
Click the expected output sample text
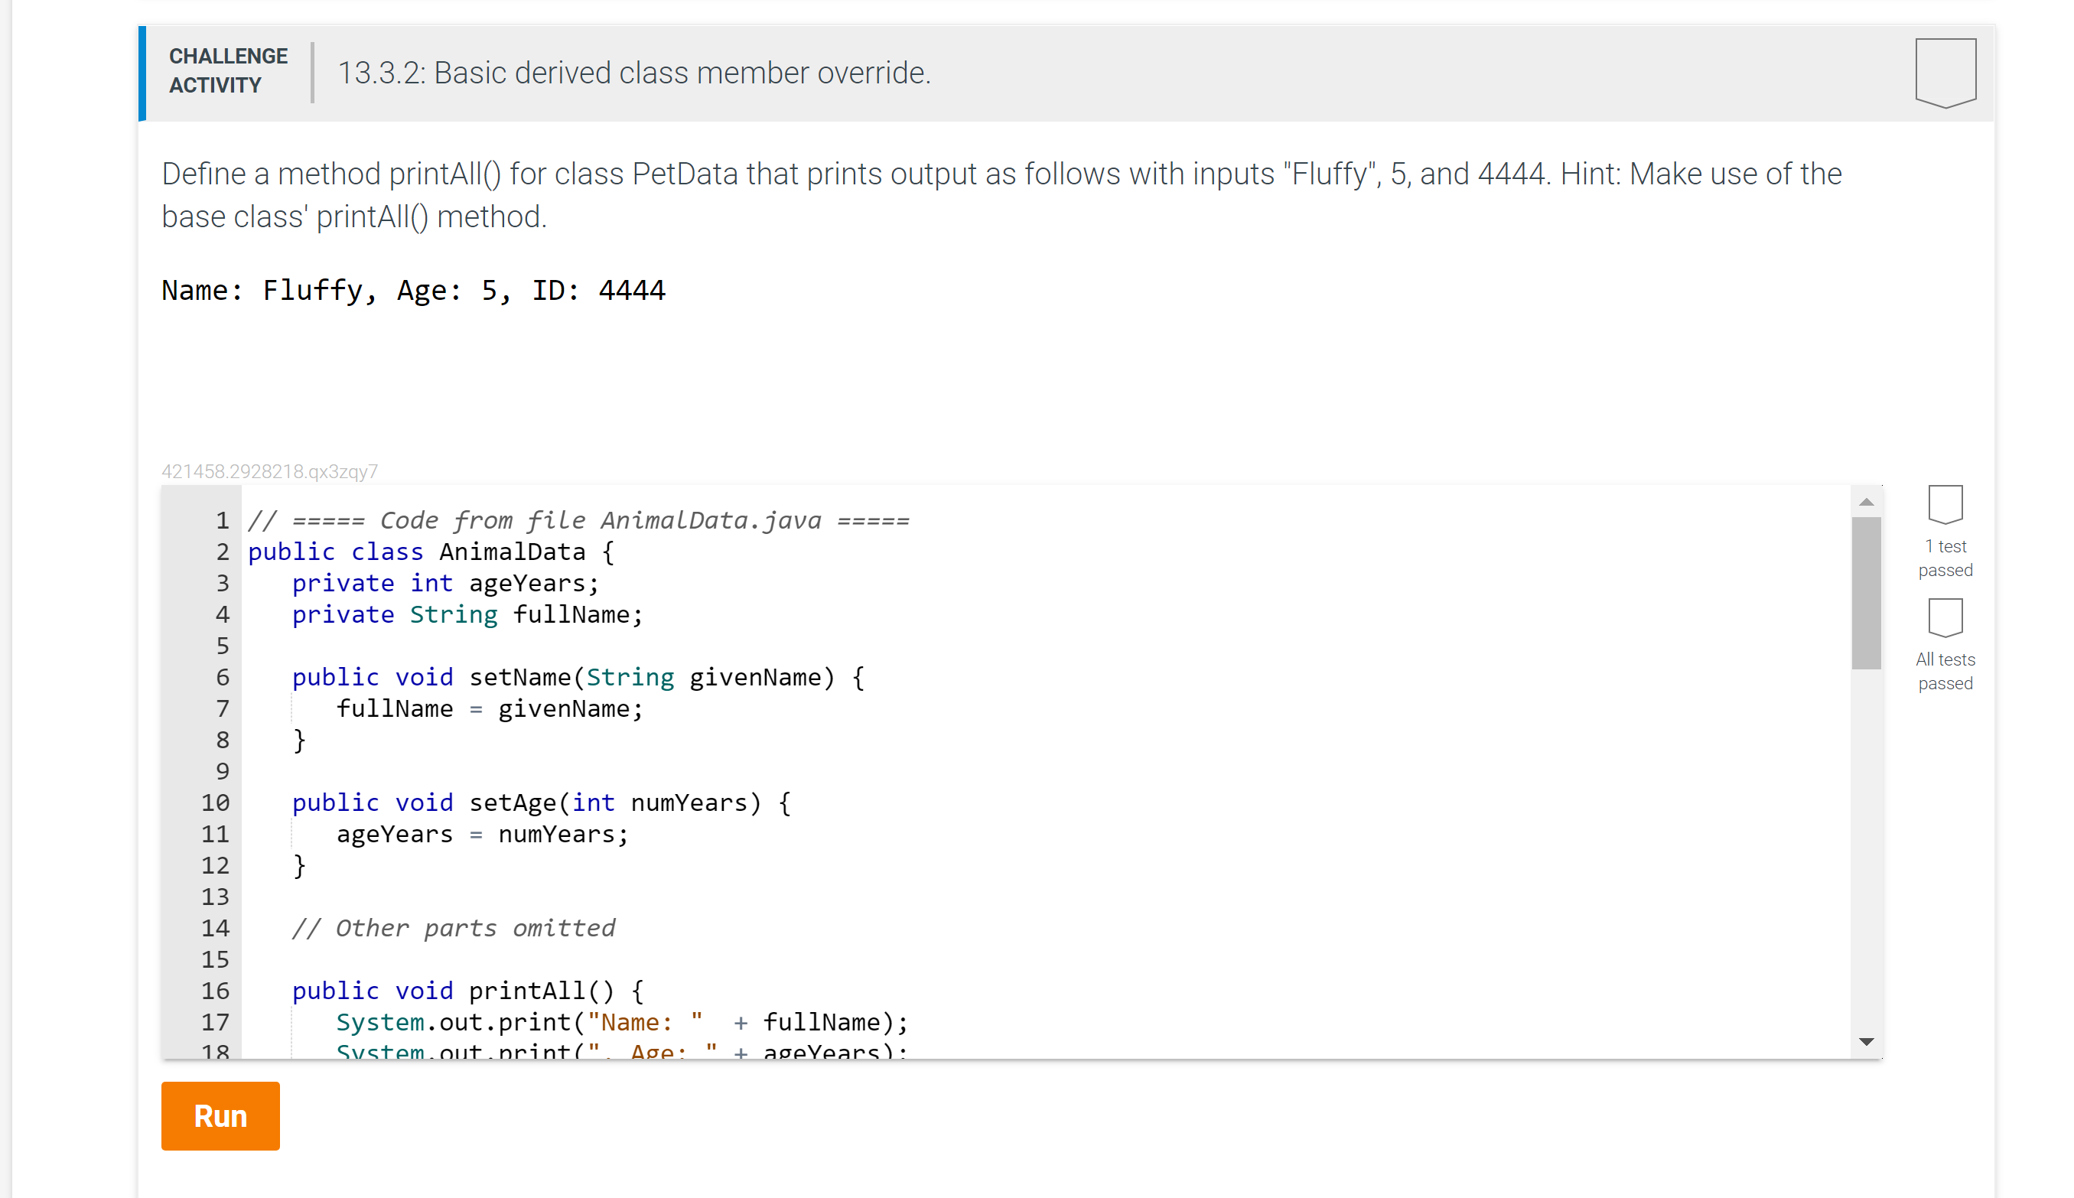[413, 291]
